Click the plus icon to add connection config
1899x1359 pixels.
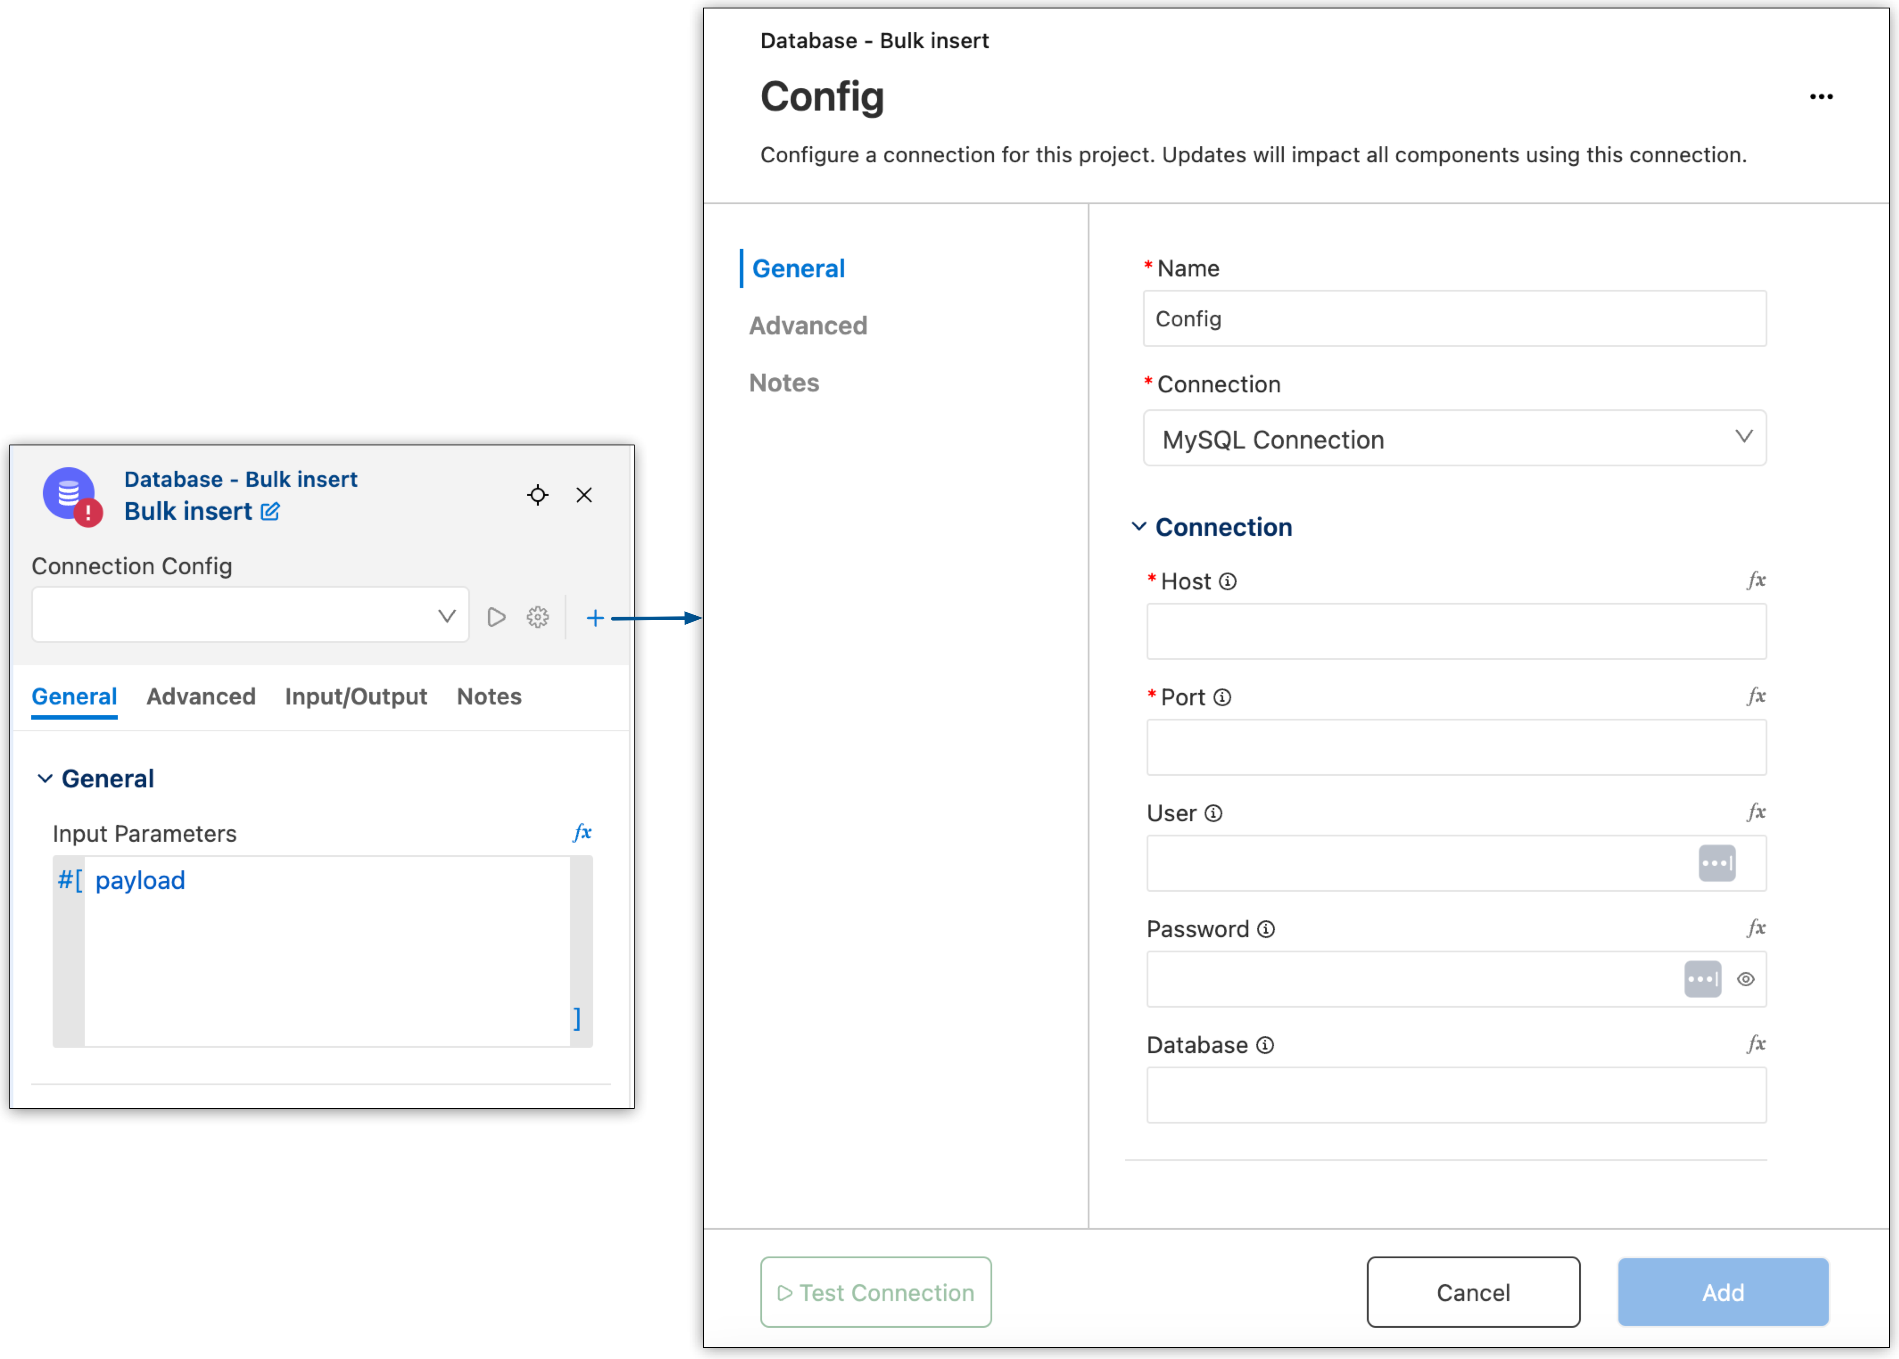point(595,618)
